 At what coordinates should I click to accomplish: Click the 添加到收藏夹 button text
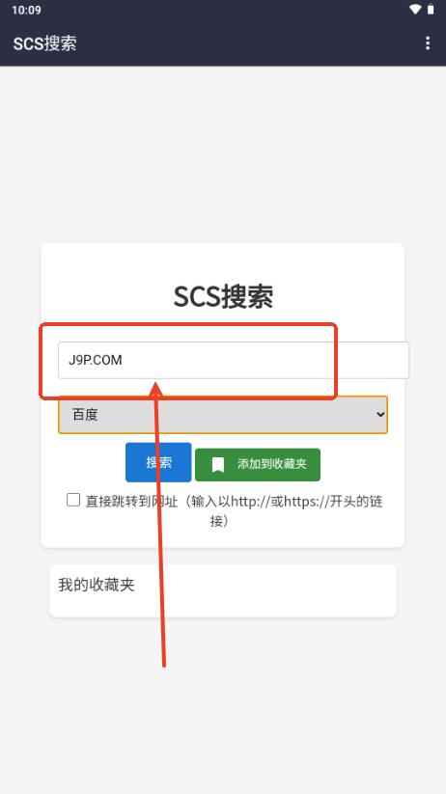pyautogui.click(x=272, y=464)
